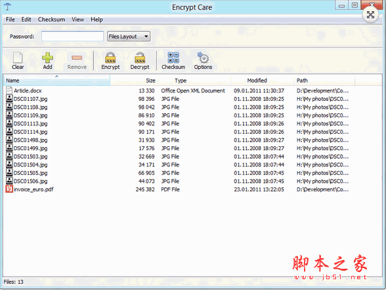
Task: Open the Help menu
Action: (x=96, y=20)
